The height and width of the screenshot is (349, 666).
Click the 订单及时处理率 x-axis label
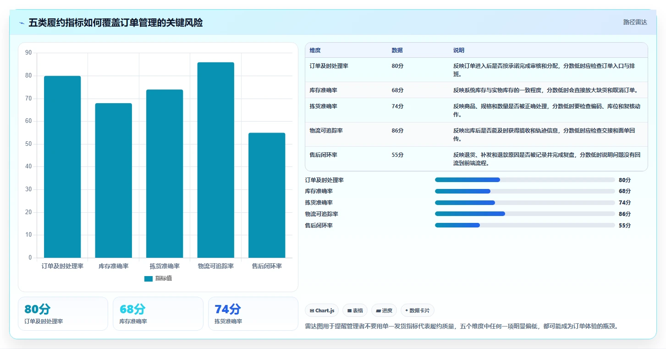62,266
